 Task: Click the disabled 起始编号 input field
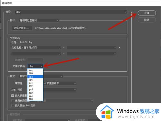click(x=35, y=60)
